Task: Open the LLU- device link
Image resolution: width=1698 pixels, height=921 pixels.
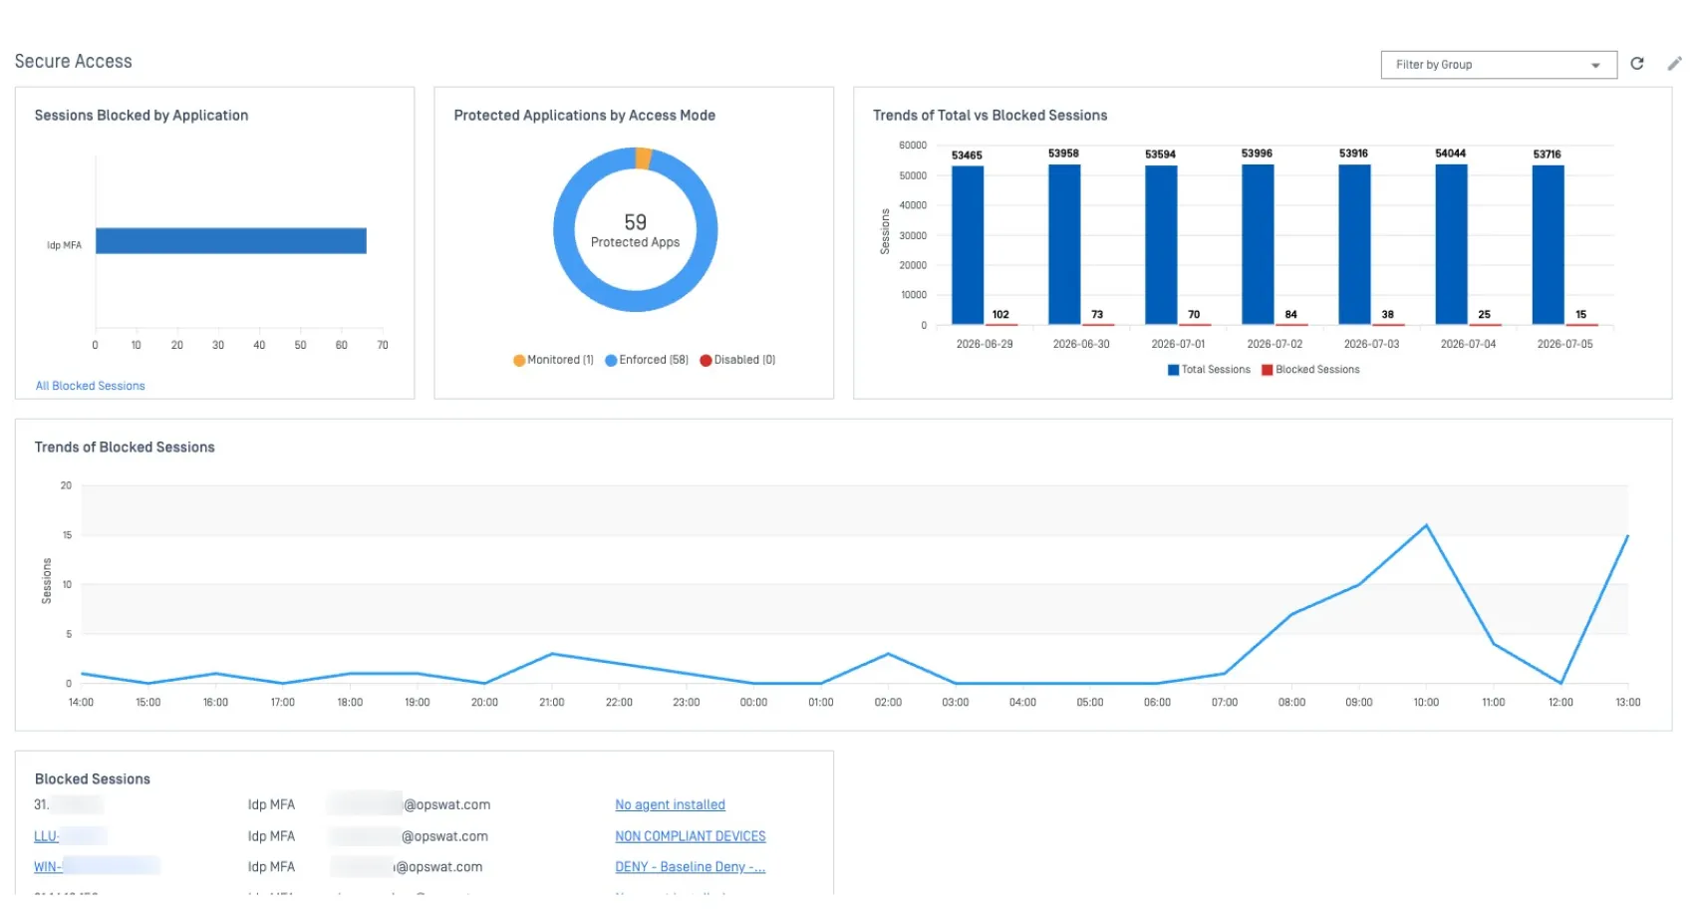Action: click(47, 836)
